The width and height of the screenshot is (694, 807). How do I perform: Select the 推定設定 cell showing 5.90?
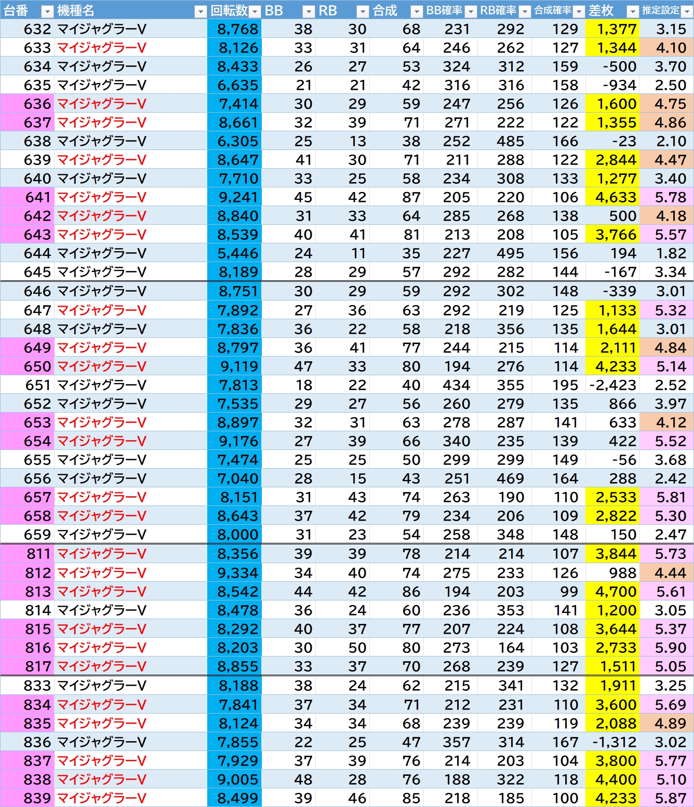[x=671, y=648]
